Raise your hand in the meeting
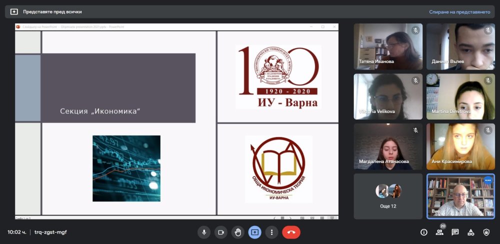 point(238,232)
